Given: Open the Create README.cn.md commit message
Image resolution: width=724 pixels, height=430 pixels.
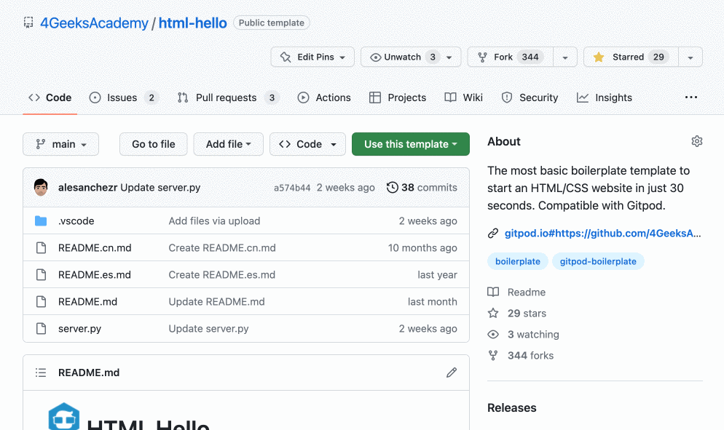Looking at the screenshot, I should [x=222, y=248].
